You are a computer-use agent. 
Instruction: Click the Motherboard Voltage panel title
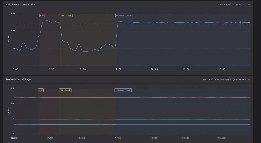pos(19,80)
